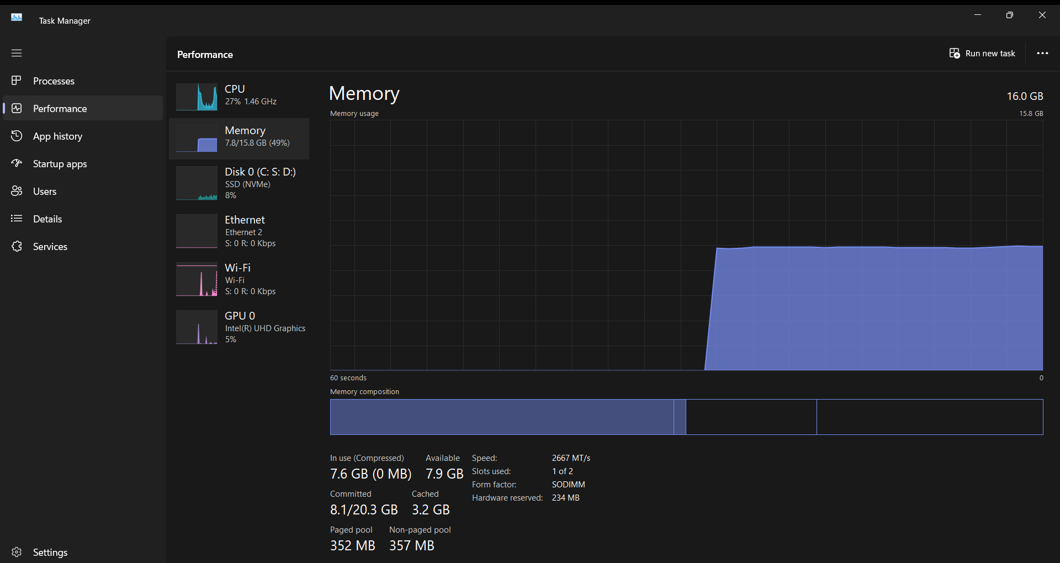The image size is (1060, 563).
Task: Open Settings label at sidebar bottom
Action: coord(50,553)
